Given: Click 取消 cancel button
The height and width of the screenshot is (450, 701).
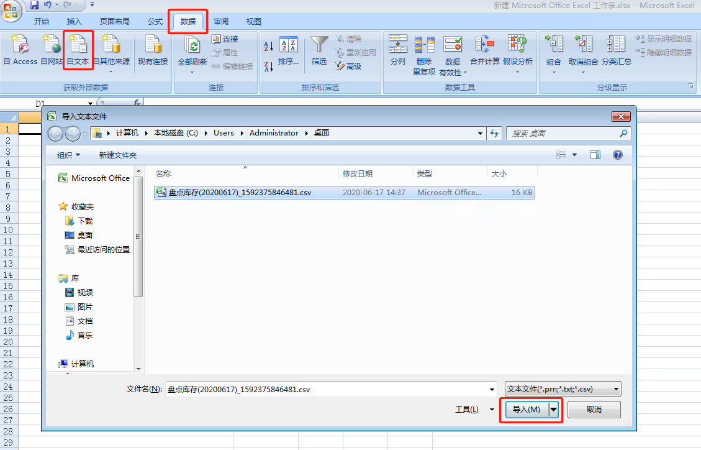Looking at the screenshot, I should tap(594, 410).
